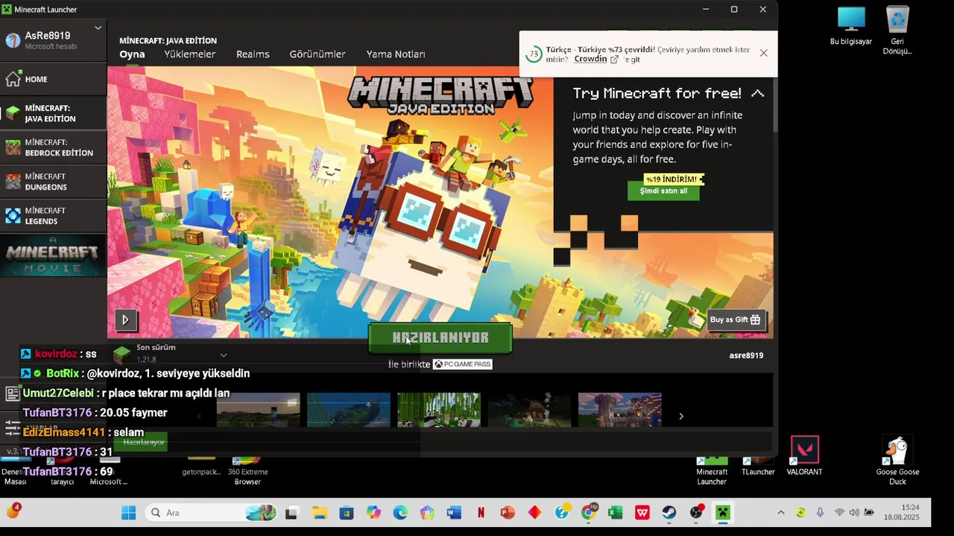Open the HOME section in launcher sidebar
The height and width of the screenshot is (536, 954).
tap(53, 79)
